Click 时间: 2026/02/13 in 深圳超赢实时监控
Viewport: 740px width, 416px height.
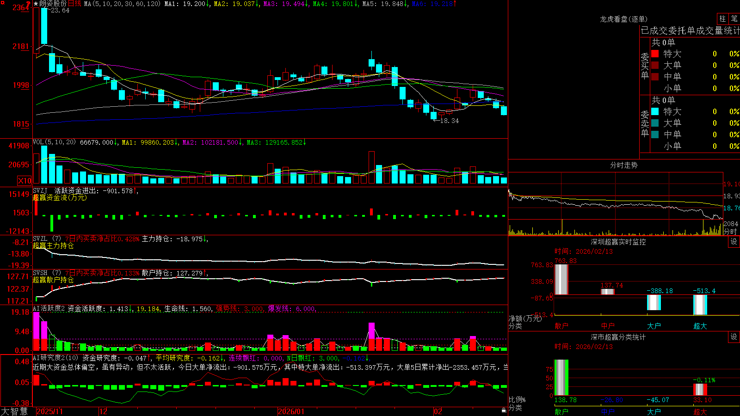tap(584, 251)
